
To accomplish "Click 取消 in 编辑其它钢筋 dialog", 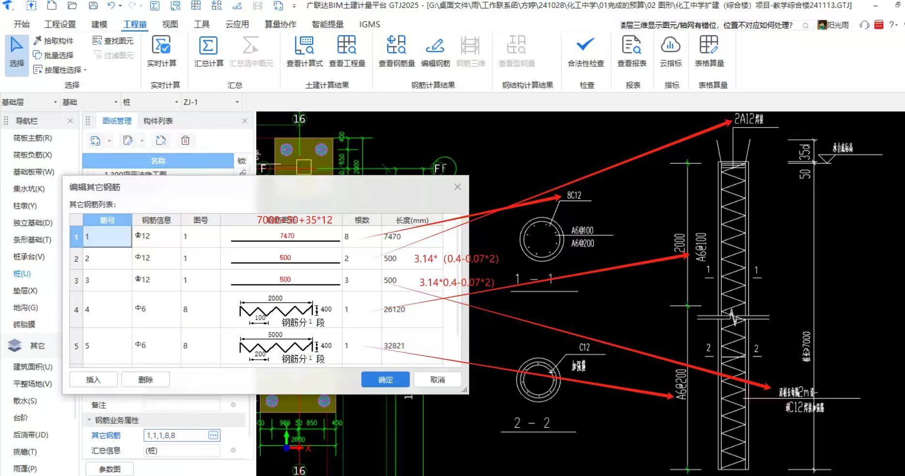I will (438, 380).
